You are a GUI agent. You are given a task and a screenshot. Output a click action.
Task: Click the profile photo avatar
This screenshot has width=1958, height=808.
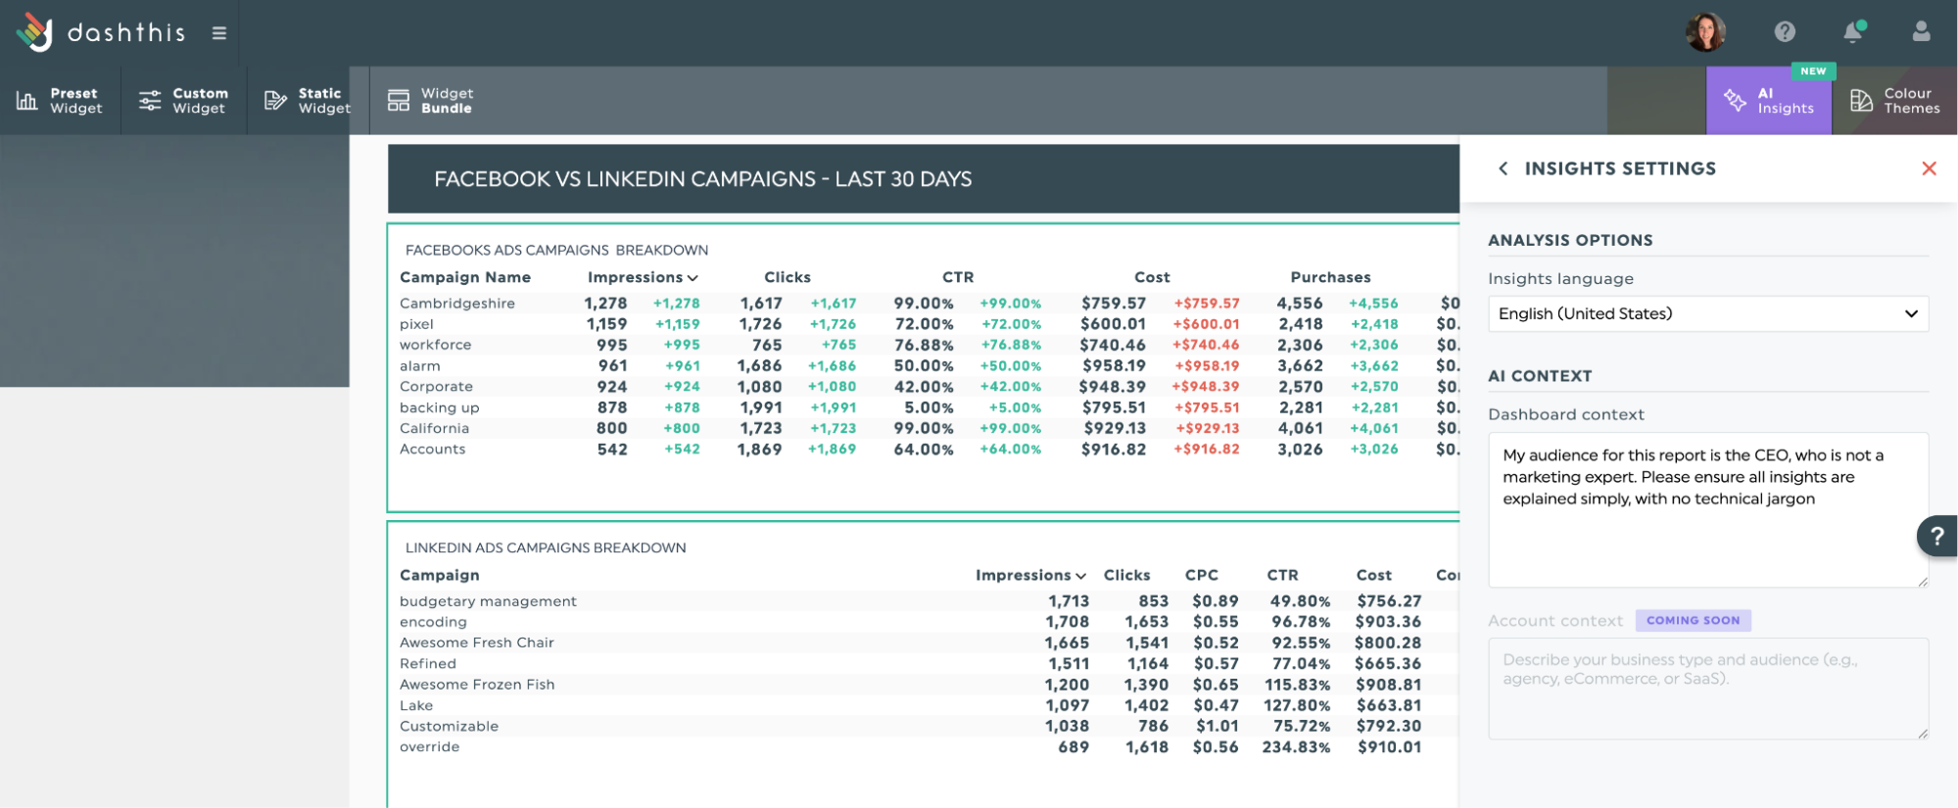pos(1705,32)
